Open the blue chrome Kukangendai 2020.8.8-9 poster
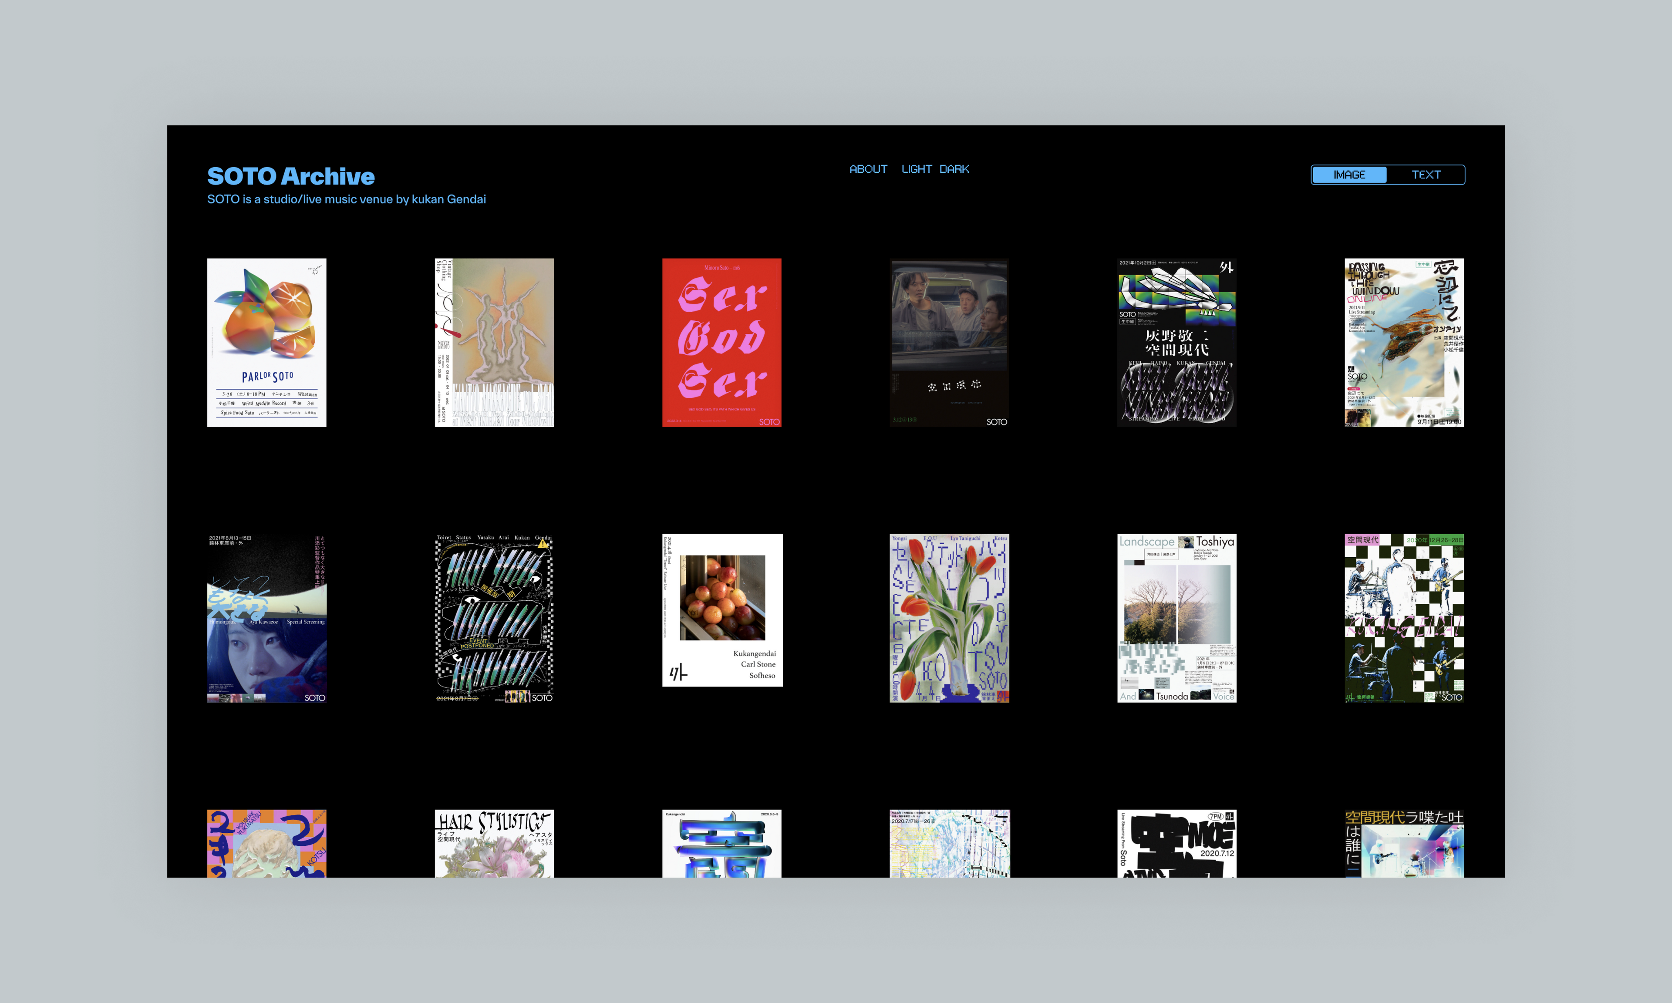This screenshot has width=1672, height=1003. point(722,844)
